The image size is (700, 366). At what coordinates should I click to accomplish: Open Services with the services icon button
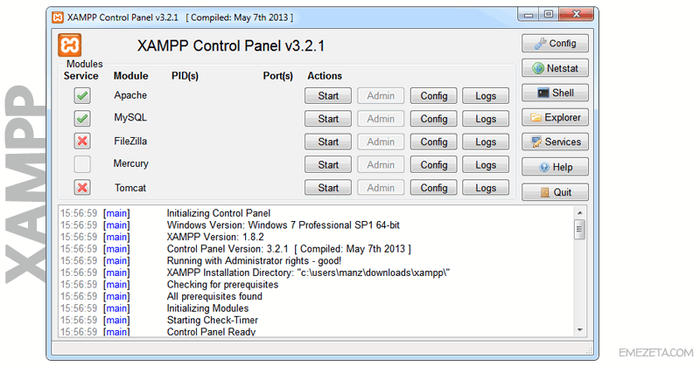point(555,142)
